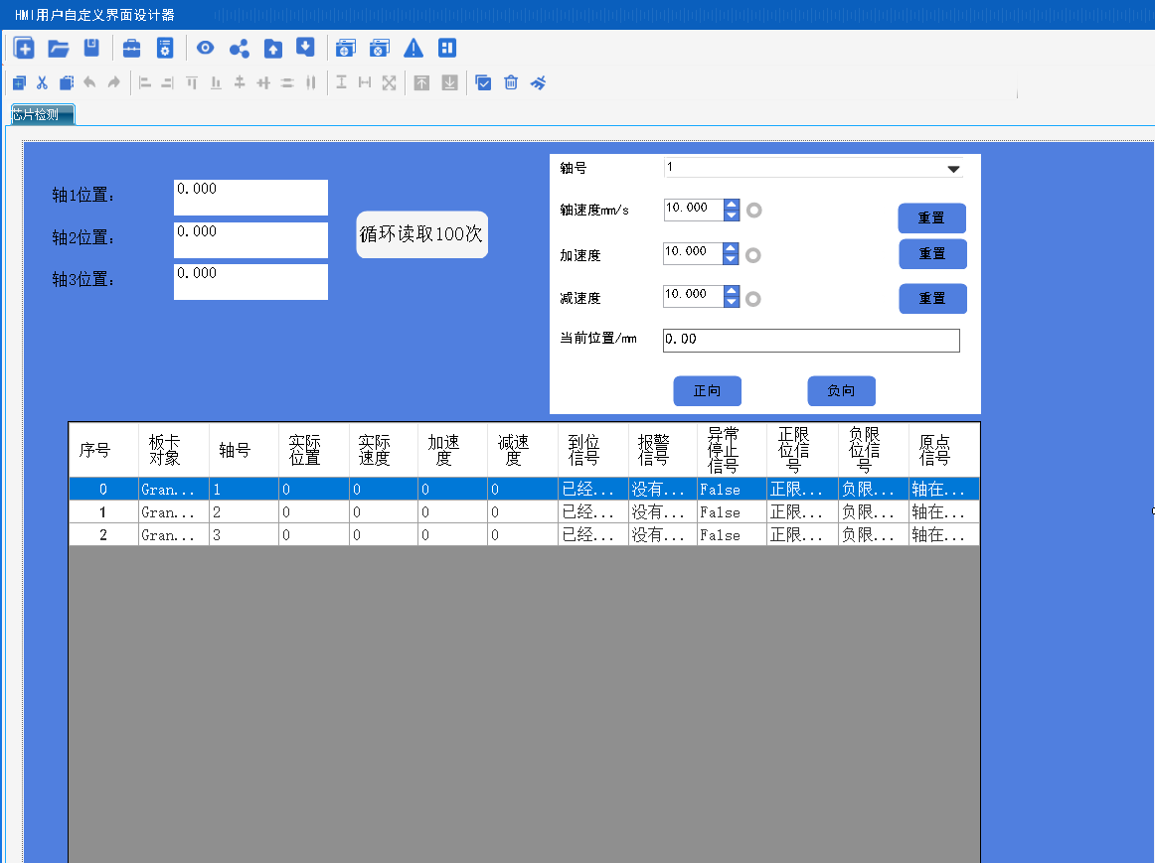Screen dimensions: 1155x863
Task: Click the download arrow icon
Action: click(x=305, y=48)
